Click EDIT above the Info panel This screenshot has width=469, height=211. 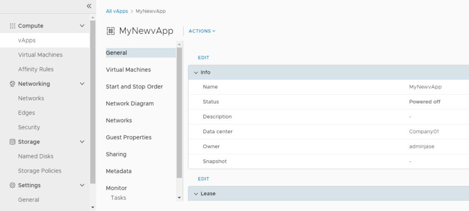coord(203,58)
